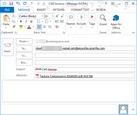The image size is (137, 115).
Task: Toggle italic formatting
Action: [x=26, y=21]
